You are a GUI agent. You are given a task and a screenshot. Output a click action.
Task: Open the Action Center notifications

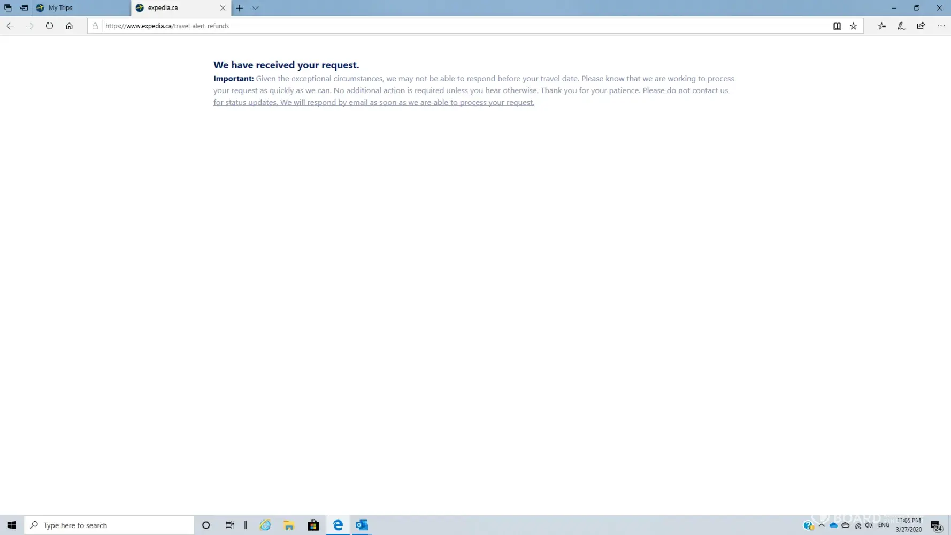click(x=936, y=525)
